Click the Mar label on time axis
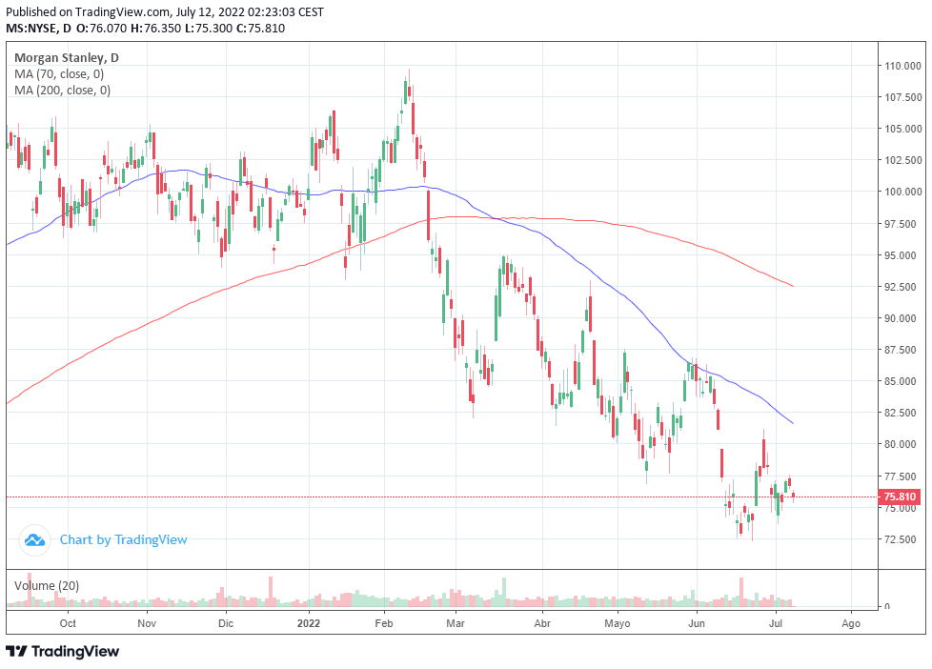932x669 pixels. [x=456, y=623]
